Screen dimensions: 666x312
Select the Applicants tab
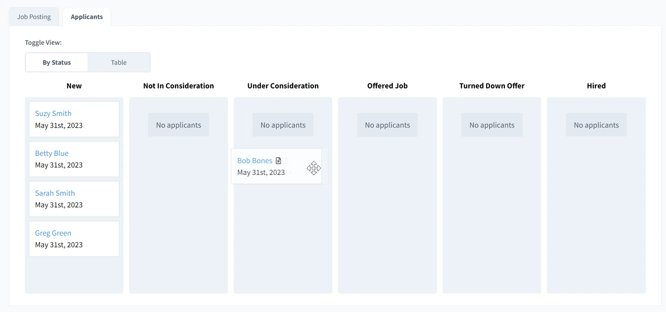click(86, 17)
